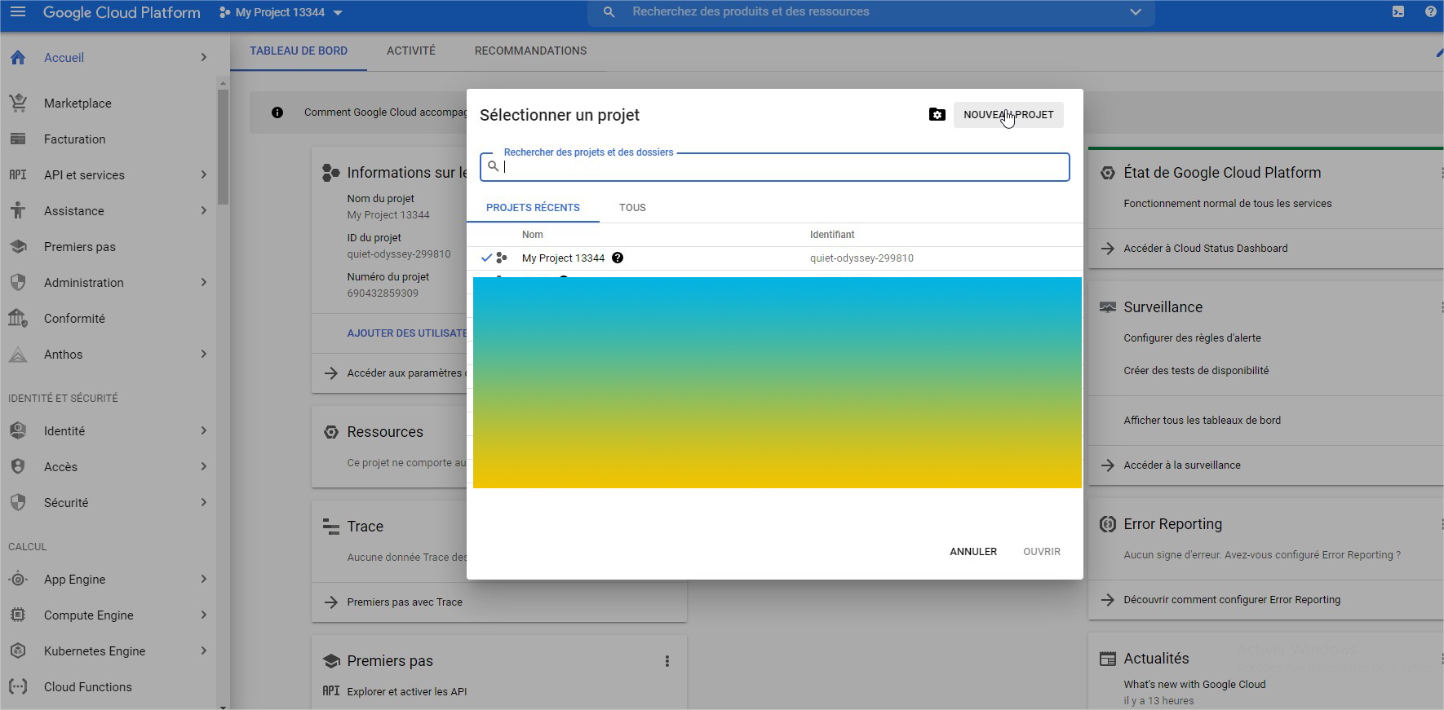Click the Annuler button
This screenshot has height=710, width=1444.
pos(973,552)
